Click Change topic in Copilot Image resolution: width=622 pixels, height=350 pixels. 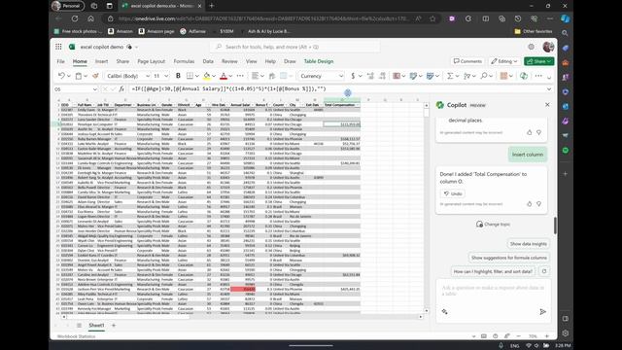pos(493,225)
